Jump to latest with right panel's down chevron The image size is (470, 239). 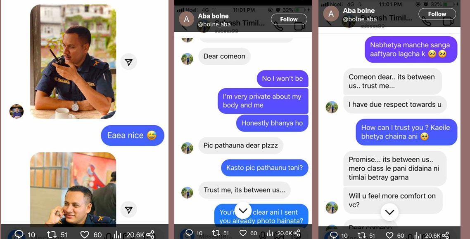click(389, 212)
